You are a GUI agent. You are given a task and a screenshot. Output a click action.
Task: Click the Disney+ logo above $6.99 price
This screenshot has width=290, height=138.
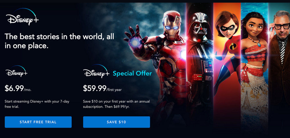coord(16,71)
